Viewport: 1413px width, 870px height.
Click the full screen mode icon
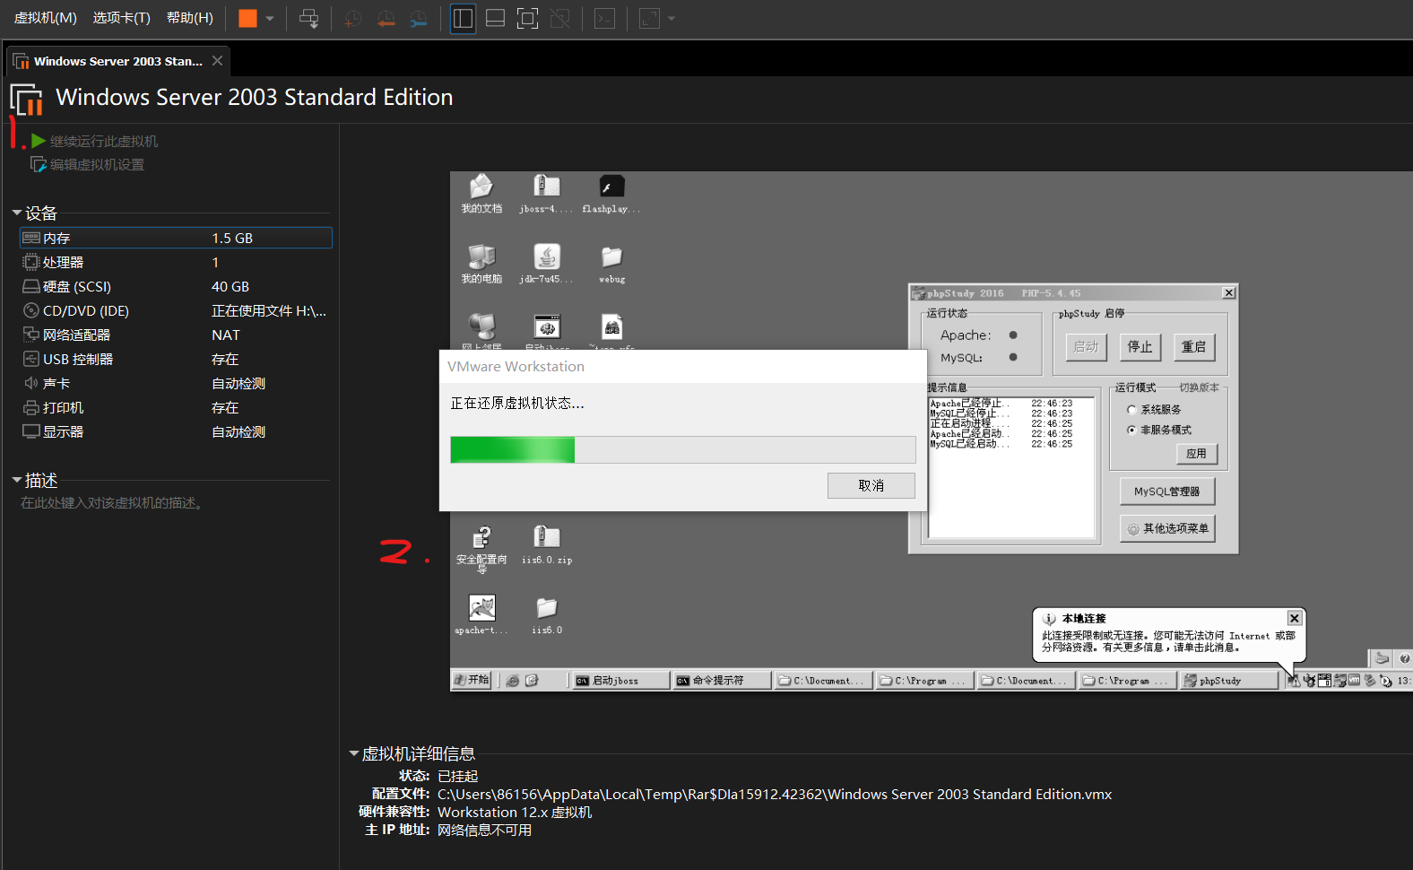tap(528, 18)
